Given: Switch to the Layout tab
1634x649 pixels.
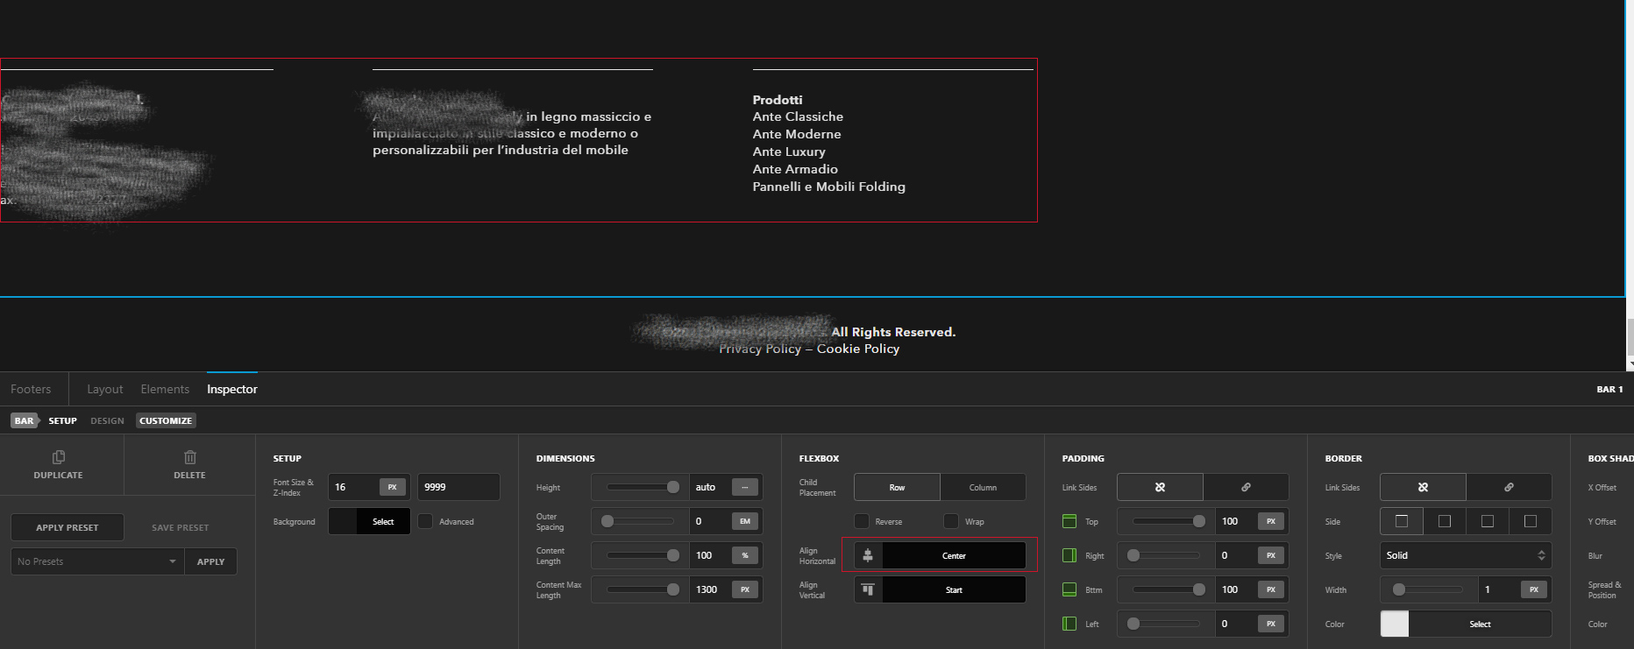Looking at the screenshot, I should click(105, 389).
